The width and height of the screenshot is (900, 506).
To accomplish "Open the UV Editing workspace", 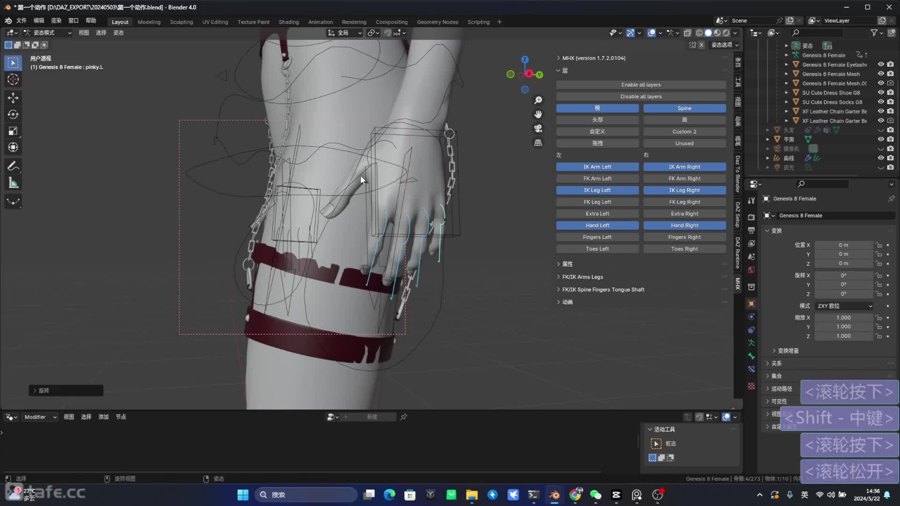I will pyautogui.click(x=215, y=22).
